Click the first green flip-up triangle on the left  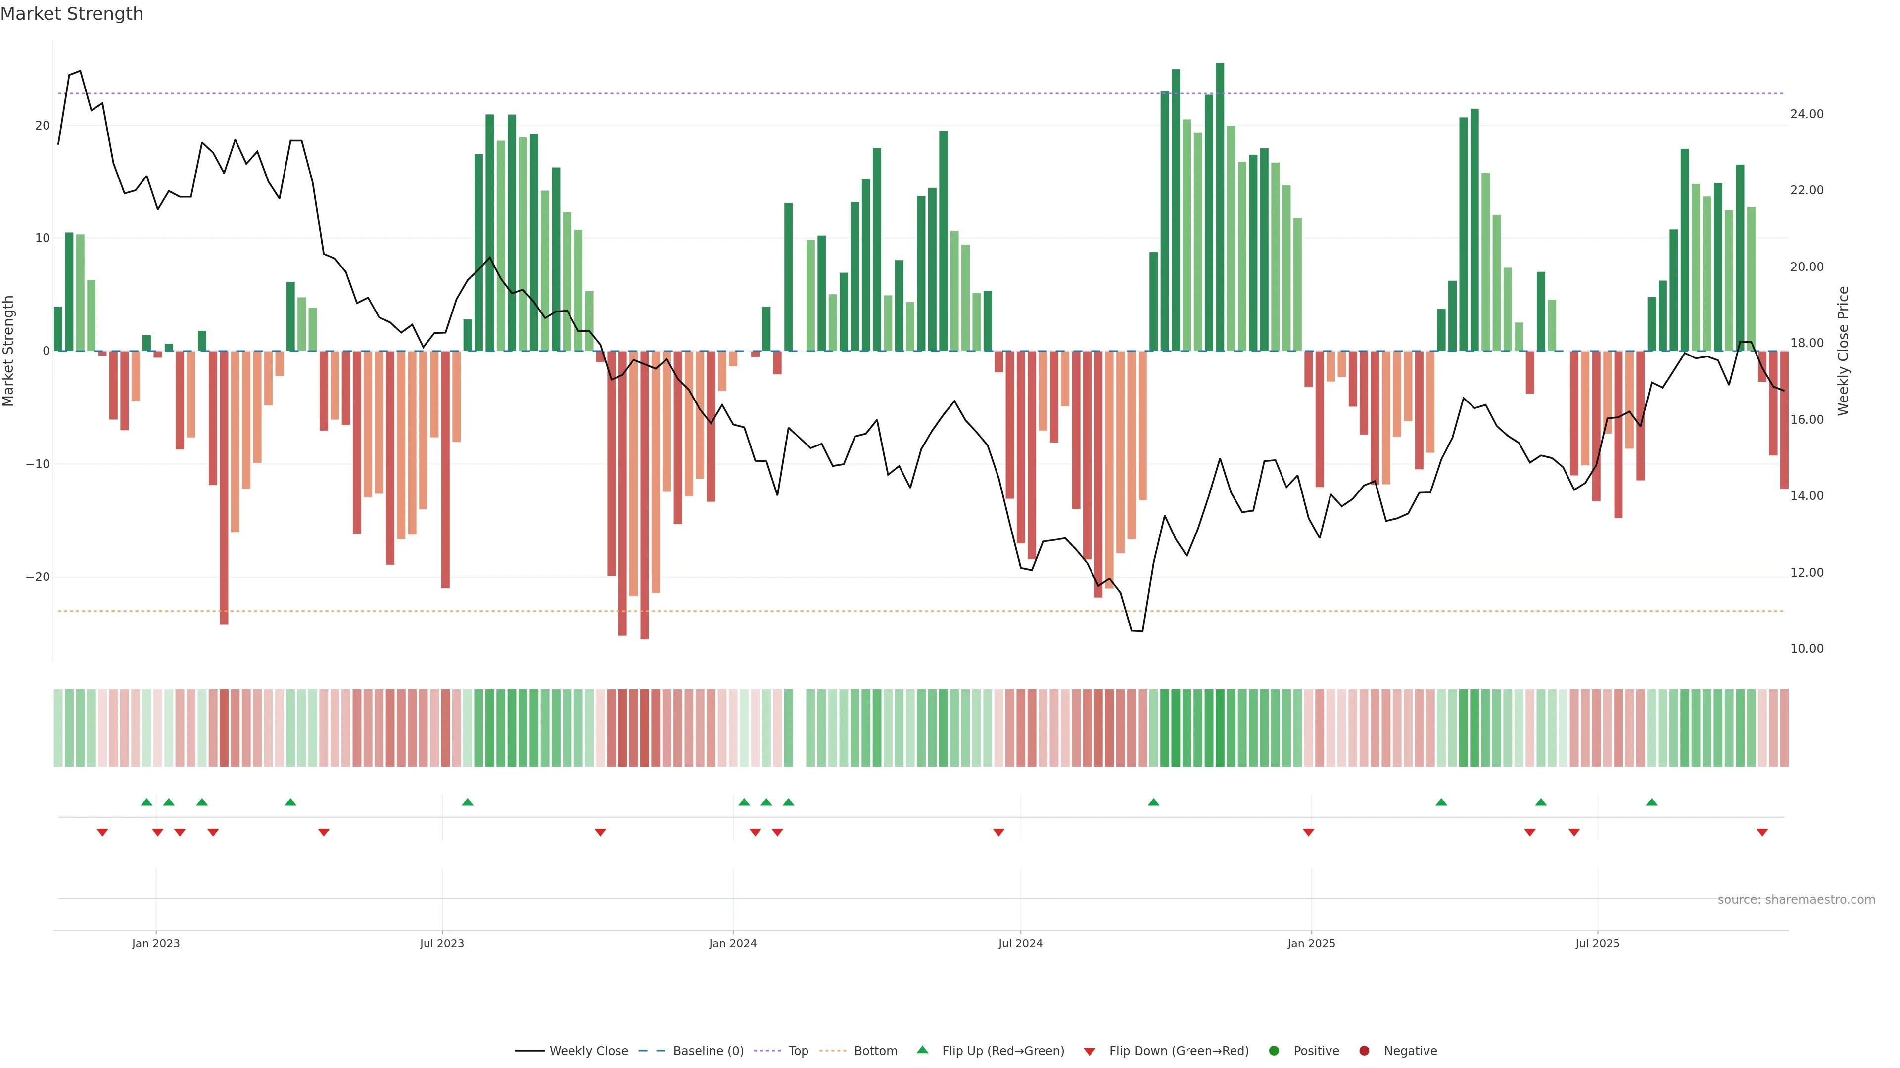(x=147, y=802)
